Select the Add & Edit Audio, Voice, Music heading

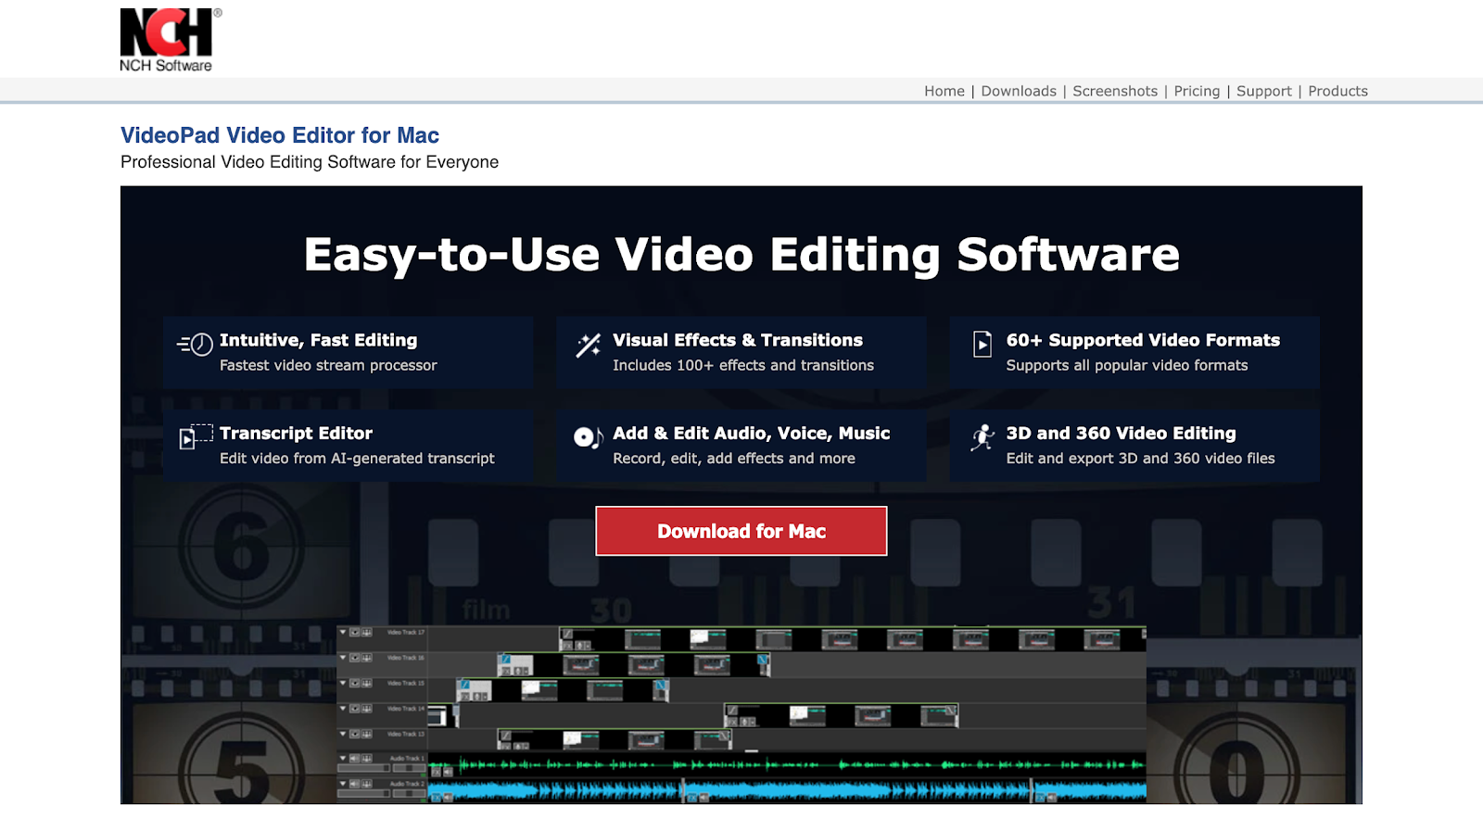point(752,433)
